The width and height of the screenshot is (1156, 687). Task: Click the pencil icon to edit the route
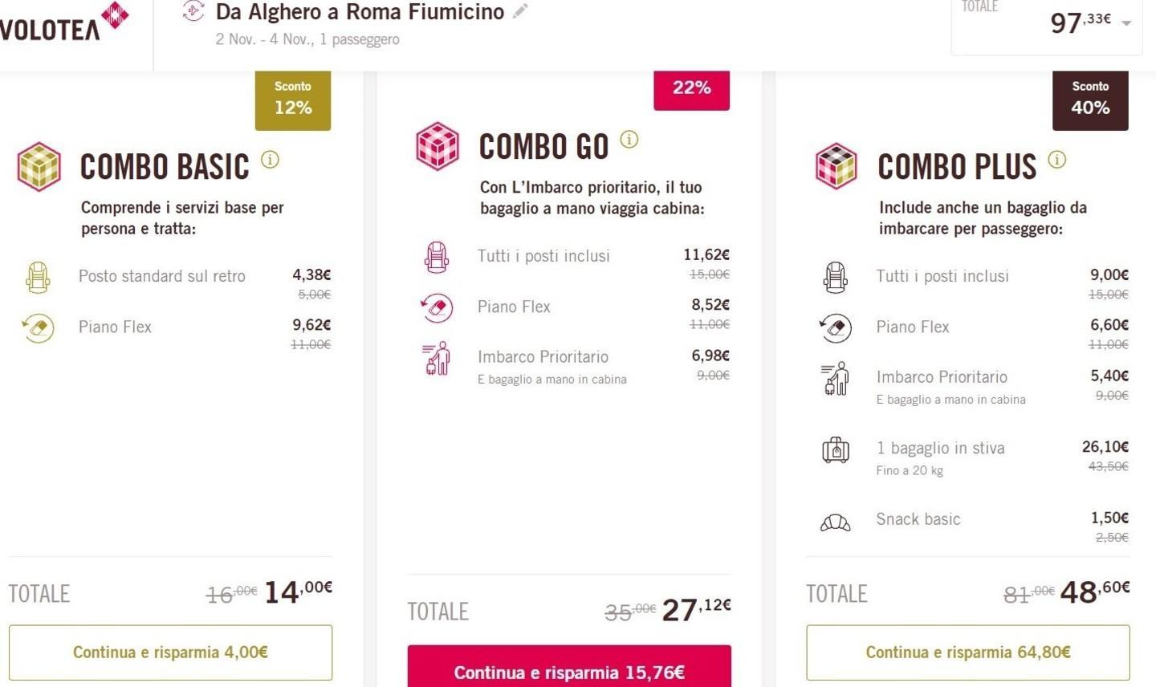tap(519, 11)
